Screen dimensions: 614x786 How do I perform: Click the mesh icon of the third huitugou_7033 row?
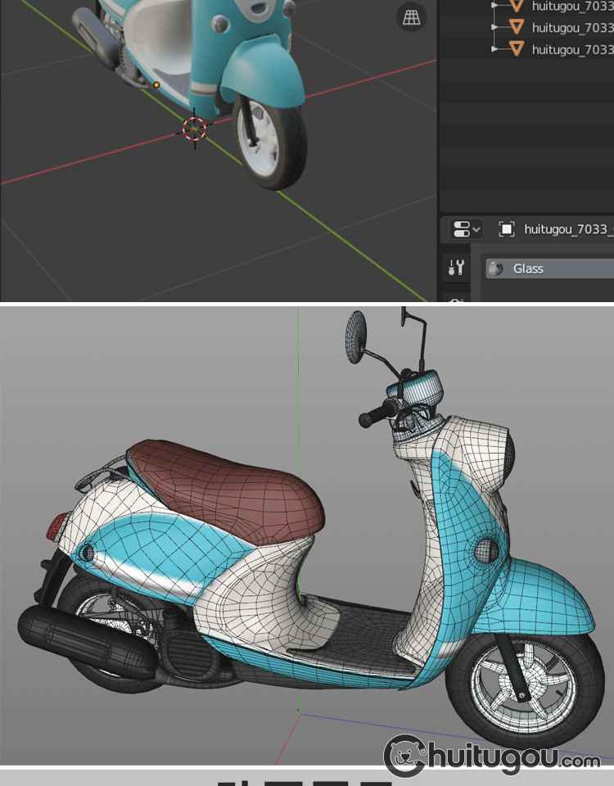pyautogui.click(x=517, y=49)
